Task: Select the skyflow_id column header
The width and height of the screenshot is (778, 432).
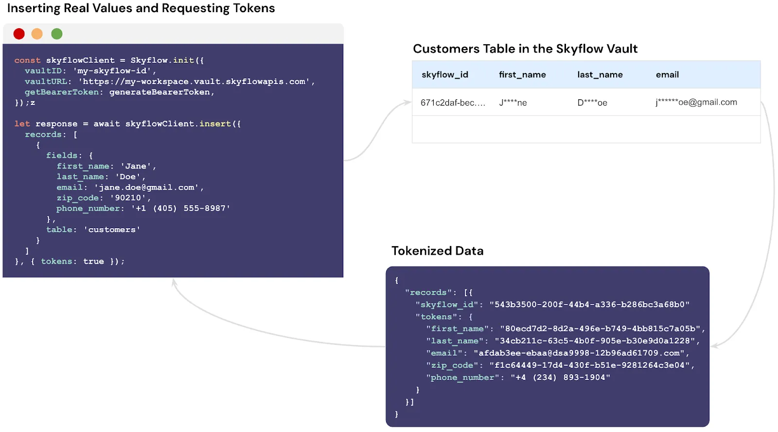Action: 444,74
